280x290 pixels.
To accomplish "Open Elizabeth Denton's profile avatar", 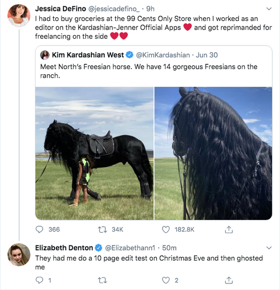I will 19,254.
